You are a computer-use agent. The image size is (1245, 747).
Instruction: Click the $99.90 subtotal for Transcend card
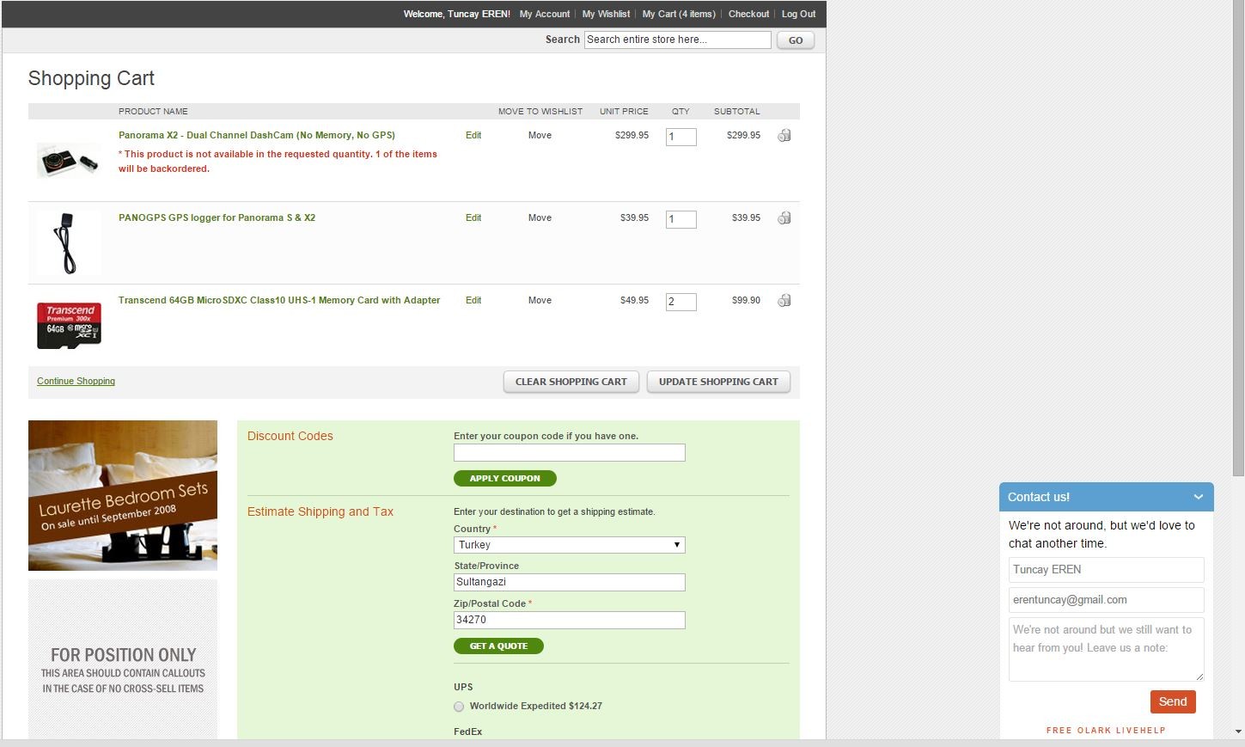tap(746, 300)
